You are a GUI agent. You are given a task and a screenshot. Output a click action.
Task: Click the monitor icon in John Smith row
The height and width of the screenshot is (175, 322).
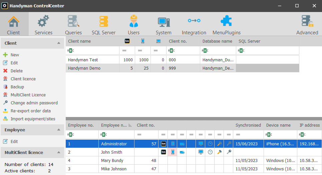coord(201,152)
